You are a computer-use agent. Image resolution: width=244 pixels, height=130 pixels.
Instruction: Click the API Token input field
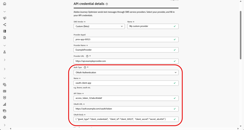point(124,98)
